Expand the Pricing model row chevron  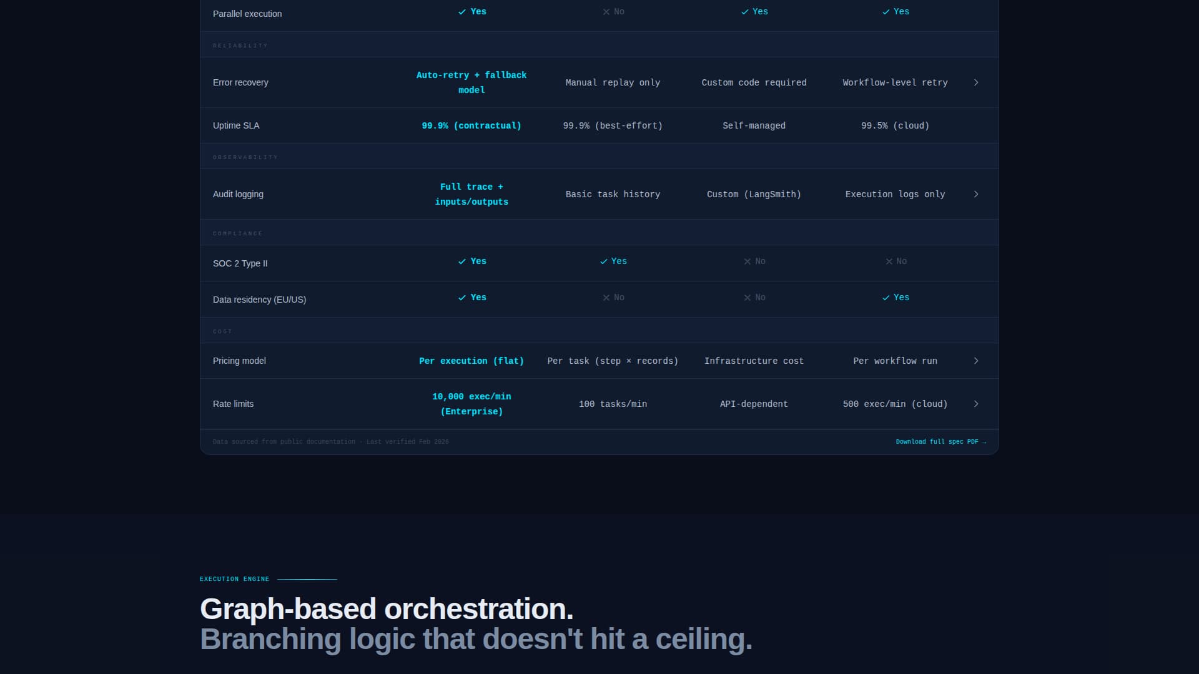pos(976,361)
